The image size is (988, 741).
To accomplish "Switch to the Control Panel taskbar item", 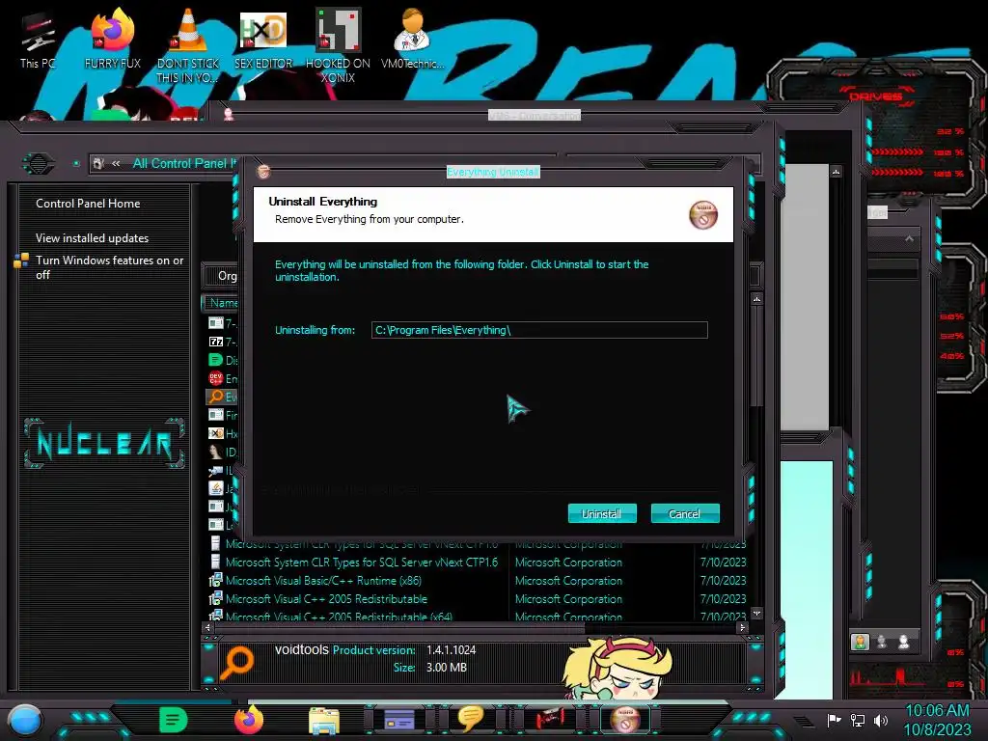I will click(x=398, y=719).
